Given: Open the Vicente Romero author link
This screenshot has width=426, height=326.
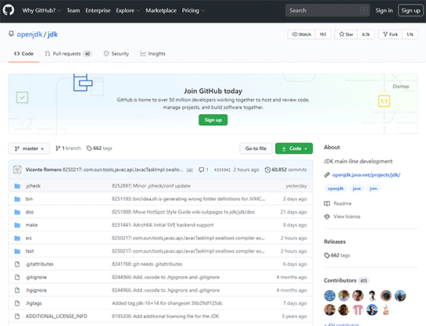Looking at the screenshot, I should tap(44, 170).
